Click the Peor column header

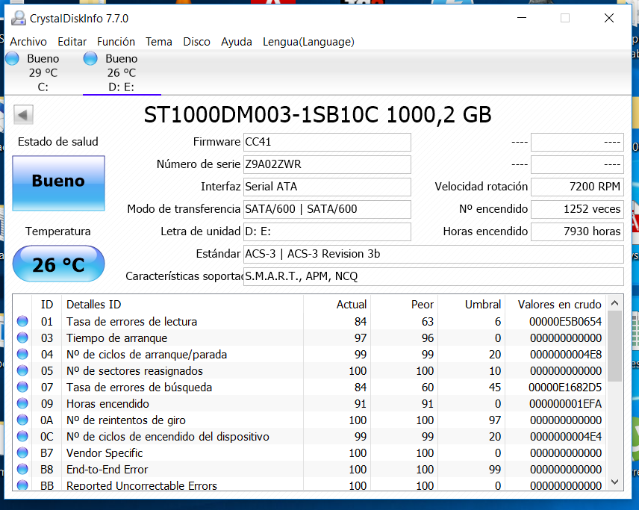pos(405,305)
